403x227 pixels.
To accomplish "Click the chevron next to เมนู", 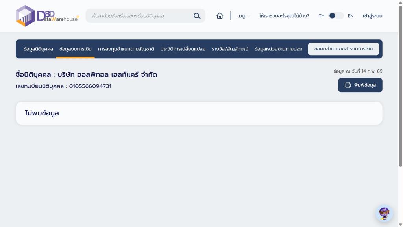I will [248, 17].
